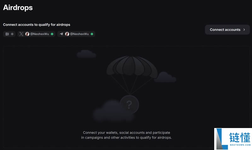Click the 'Connect accounts to qualify for airdrops' heading
The image size is (252, 150).
click(x=37, y=25)
